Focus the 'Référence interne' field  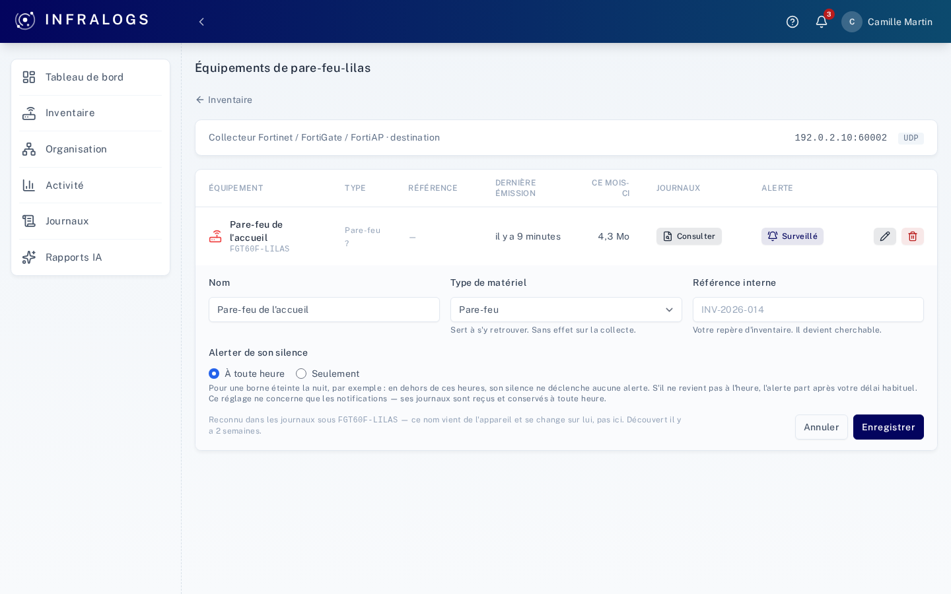[808, 310]
